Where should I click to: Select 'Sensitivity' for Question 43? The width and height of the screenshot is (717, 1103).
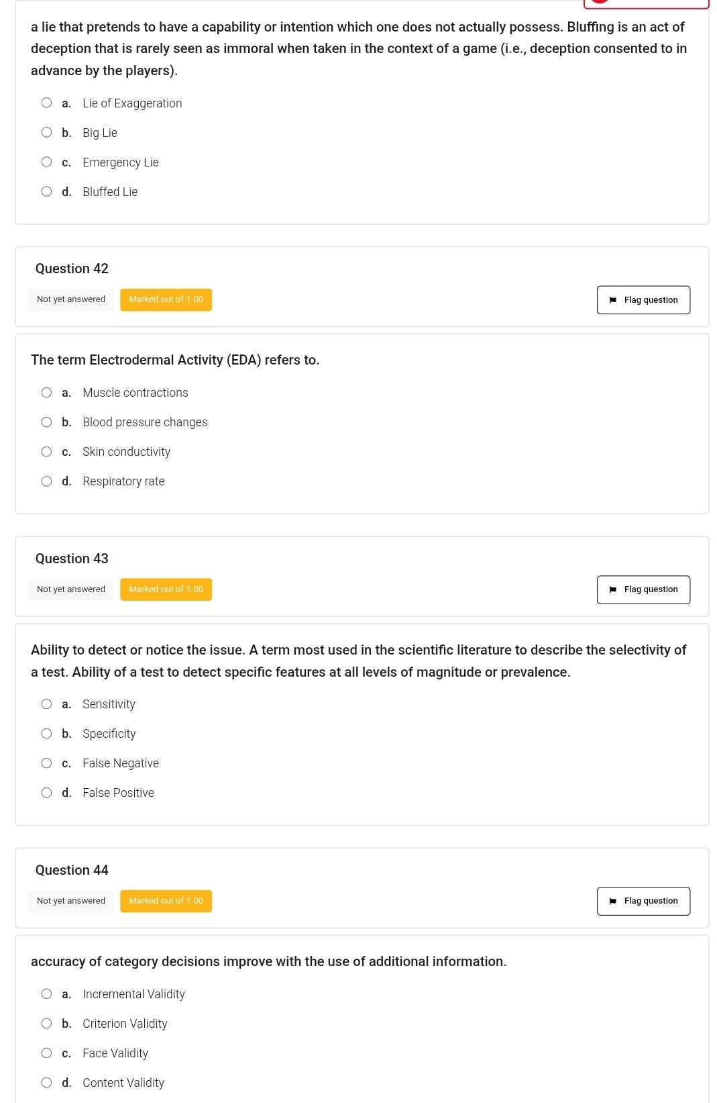(x=46, y=704)
